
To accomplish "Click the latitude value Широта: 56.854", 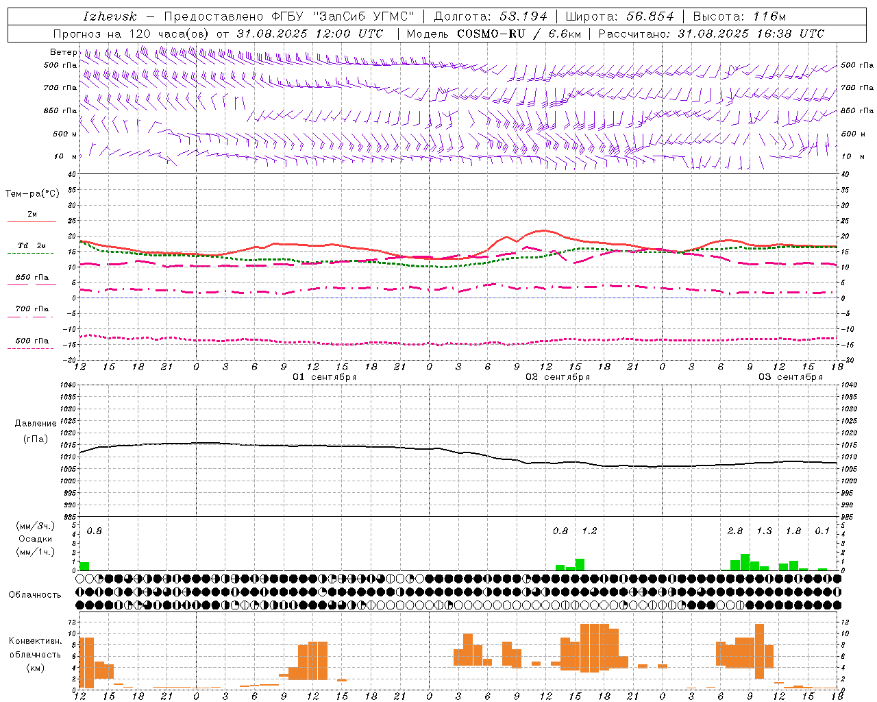I will click(619, 16).
